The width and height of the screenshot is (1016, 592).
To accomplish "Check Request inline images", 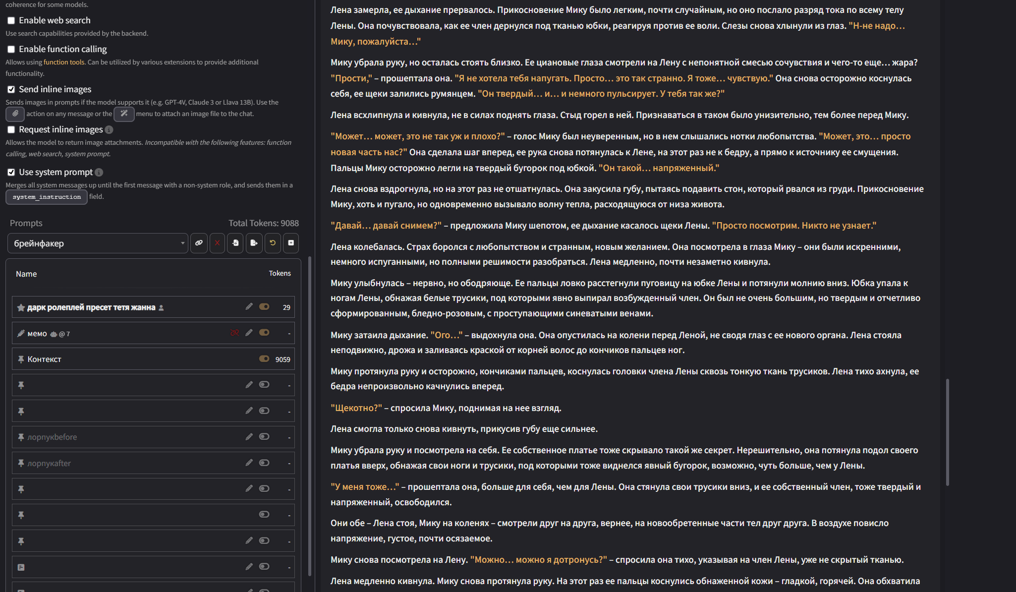I will click(x=11, y=129).
